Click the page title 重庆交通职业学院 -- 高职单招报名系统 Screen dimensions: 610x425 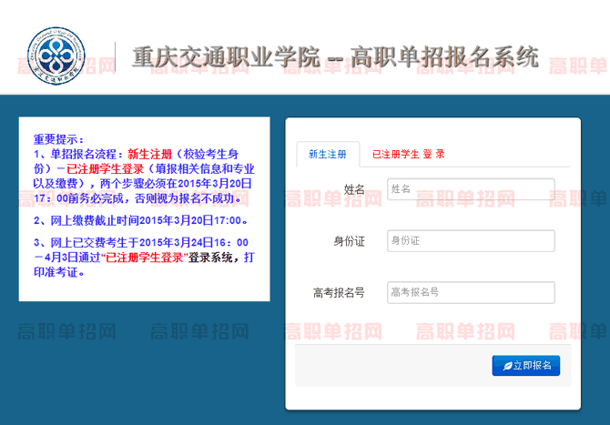[335, 57]
